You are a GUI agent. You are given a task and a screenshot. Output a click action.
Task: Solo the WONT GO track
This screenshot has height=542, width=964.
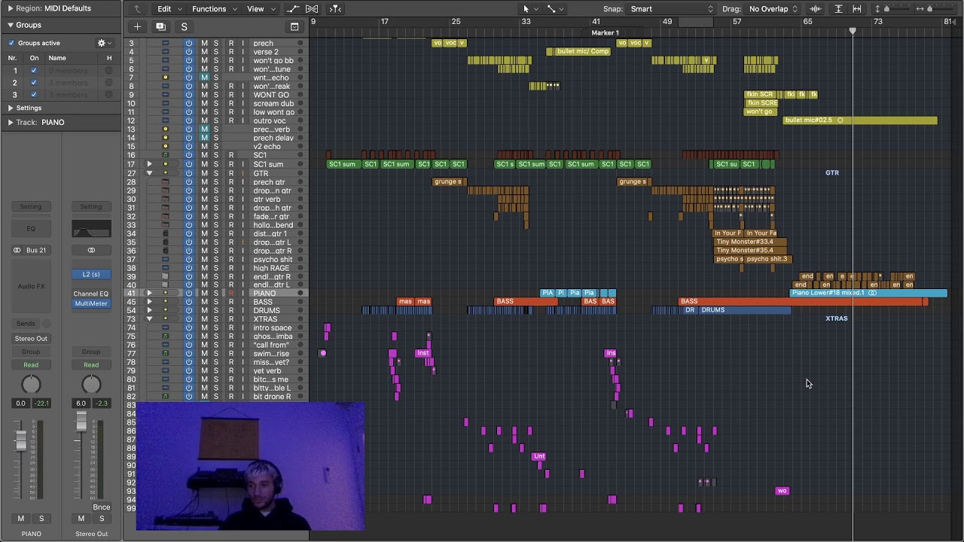(216, 95)
